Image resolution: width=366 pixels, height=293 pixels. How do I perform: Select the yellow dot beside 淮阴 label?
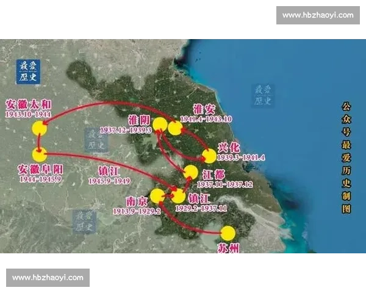coord(160,125)
